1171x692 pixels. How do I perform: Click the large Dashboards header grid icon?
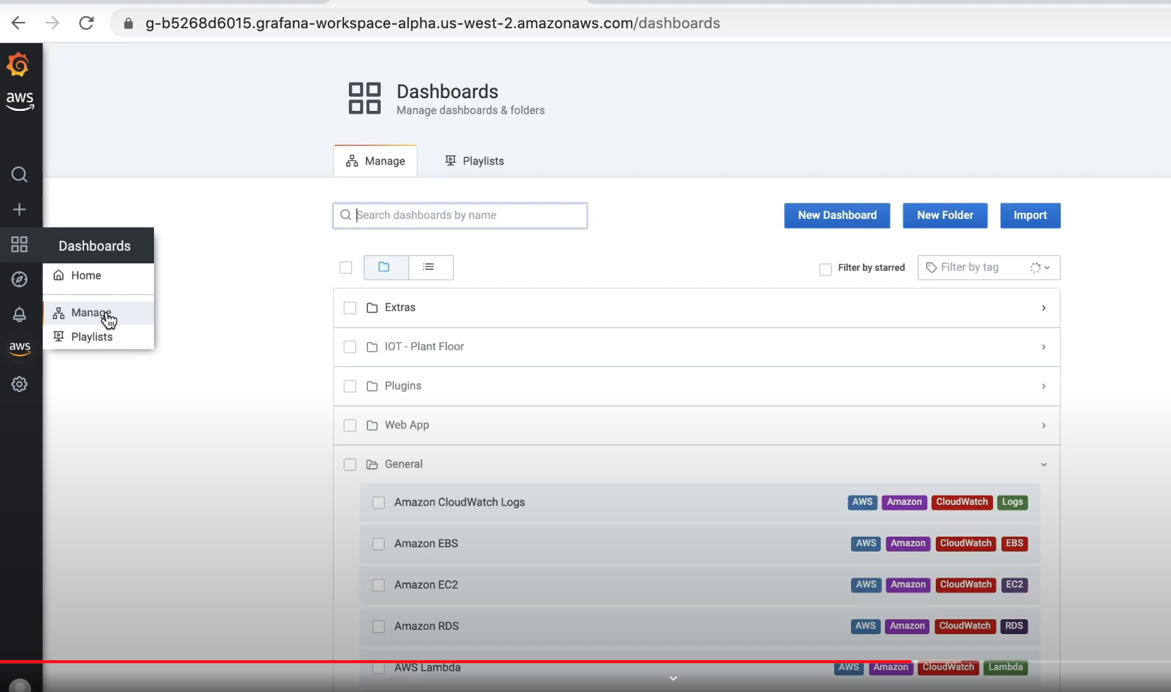pyautogui.click(x=364, y=98)
